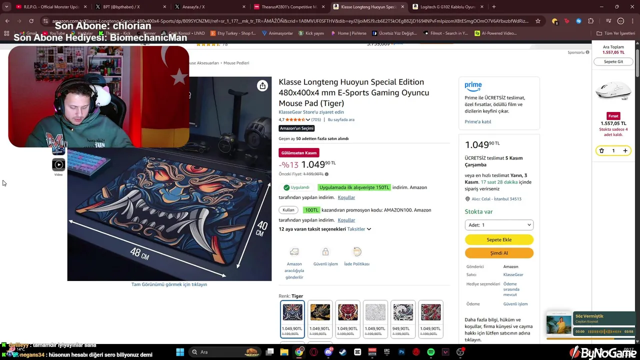
Task: Reload the page using refresh icon
Action: pyautogui.click(x=31, y=21)
